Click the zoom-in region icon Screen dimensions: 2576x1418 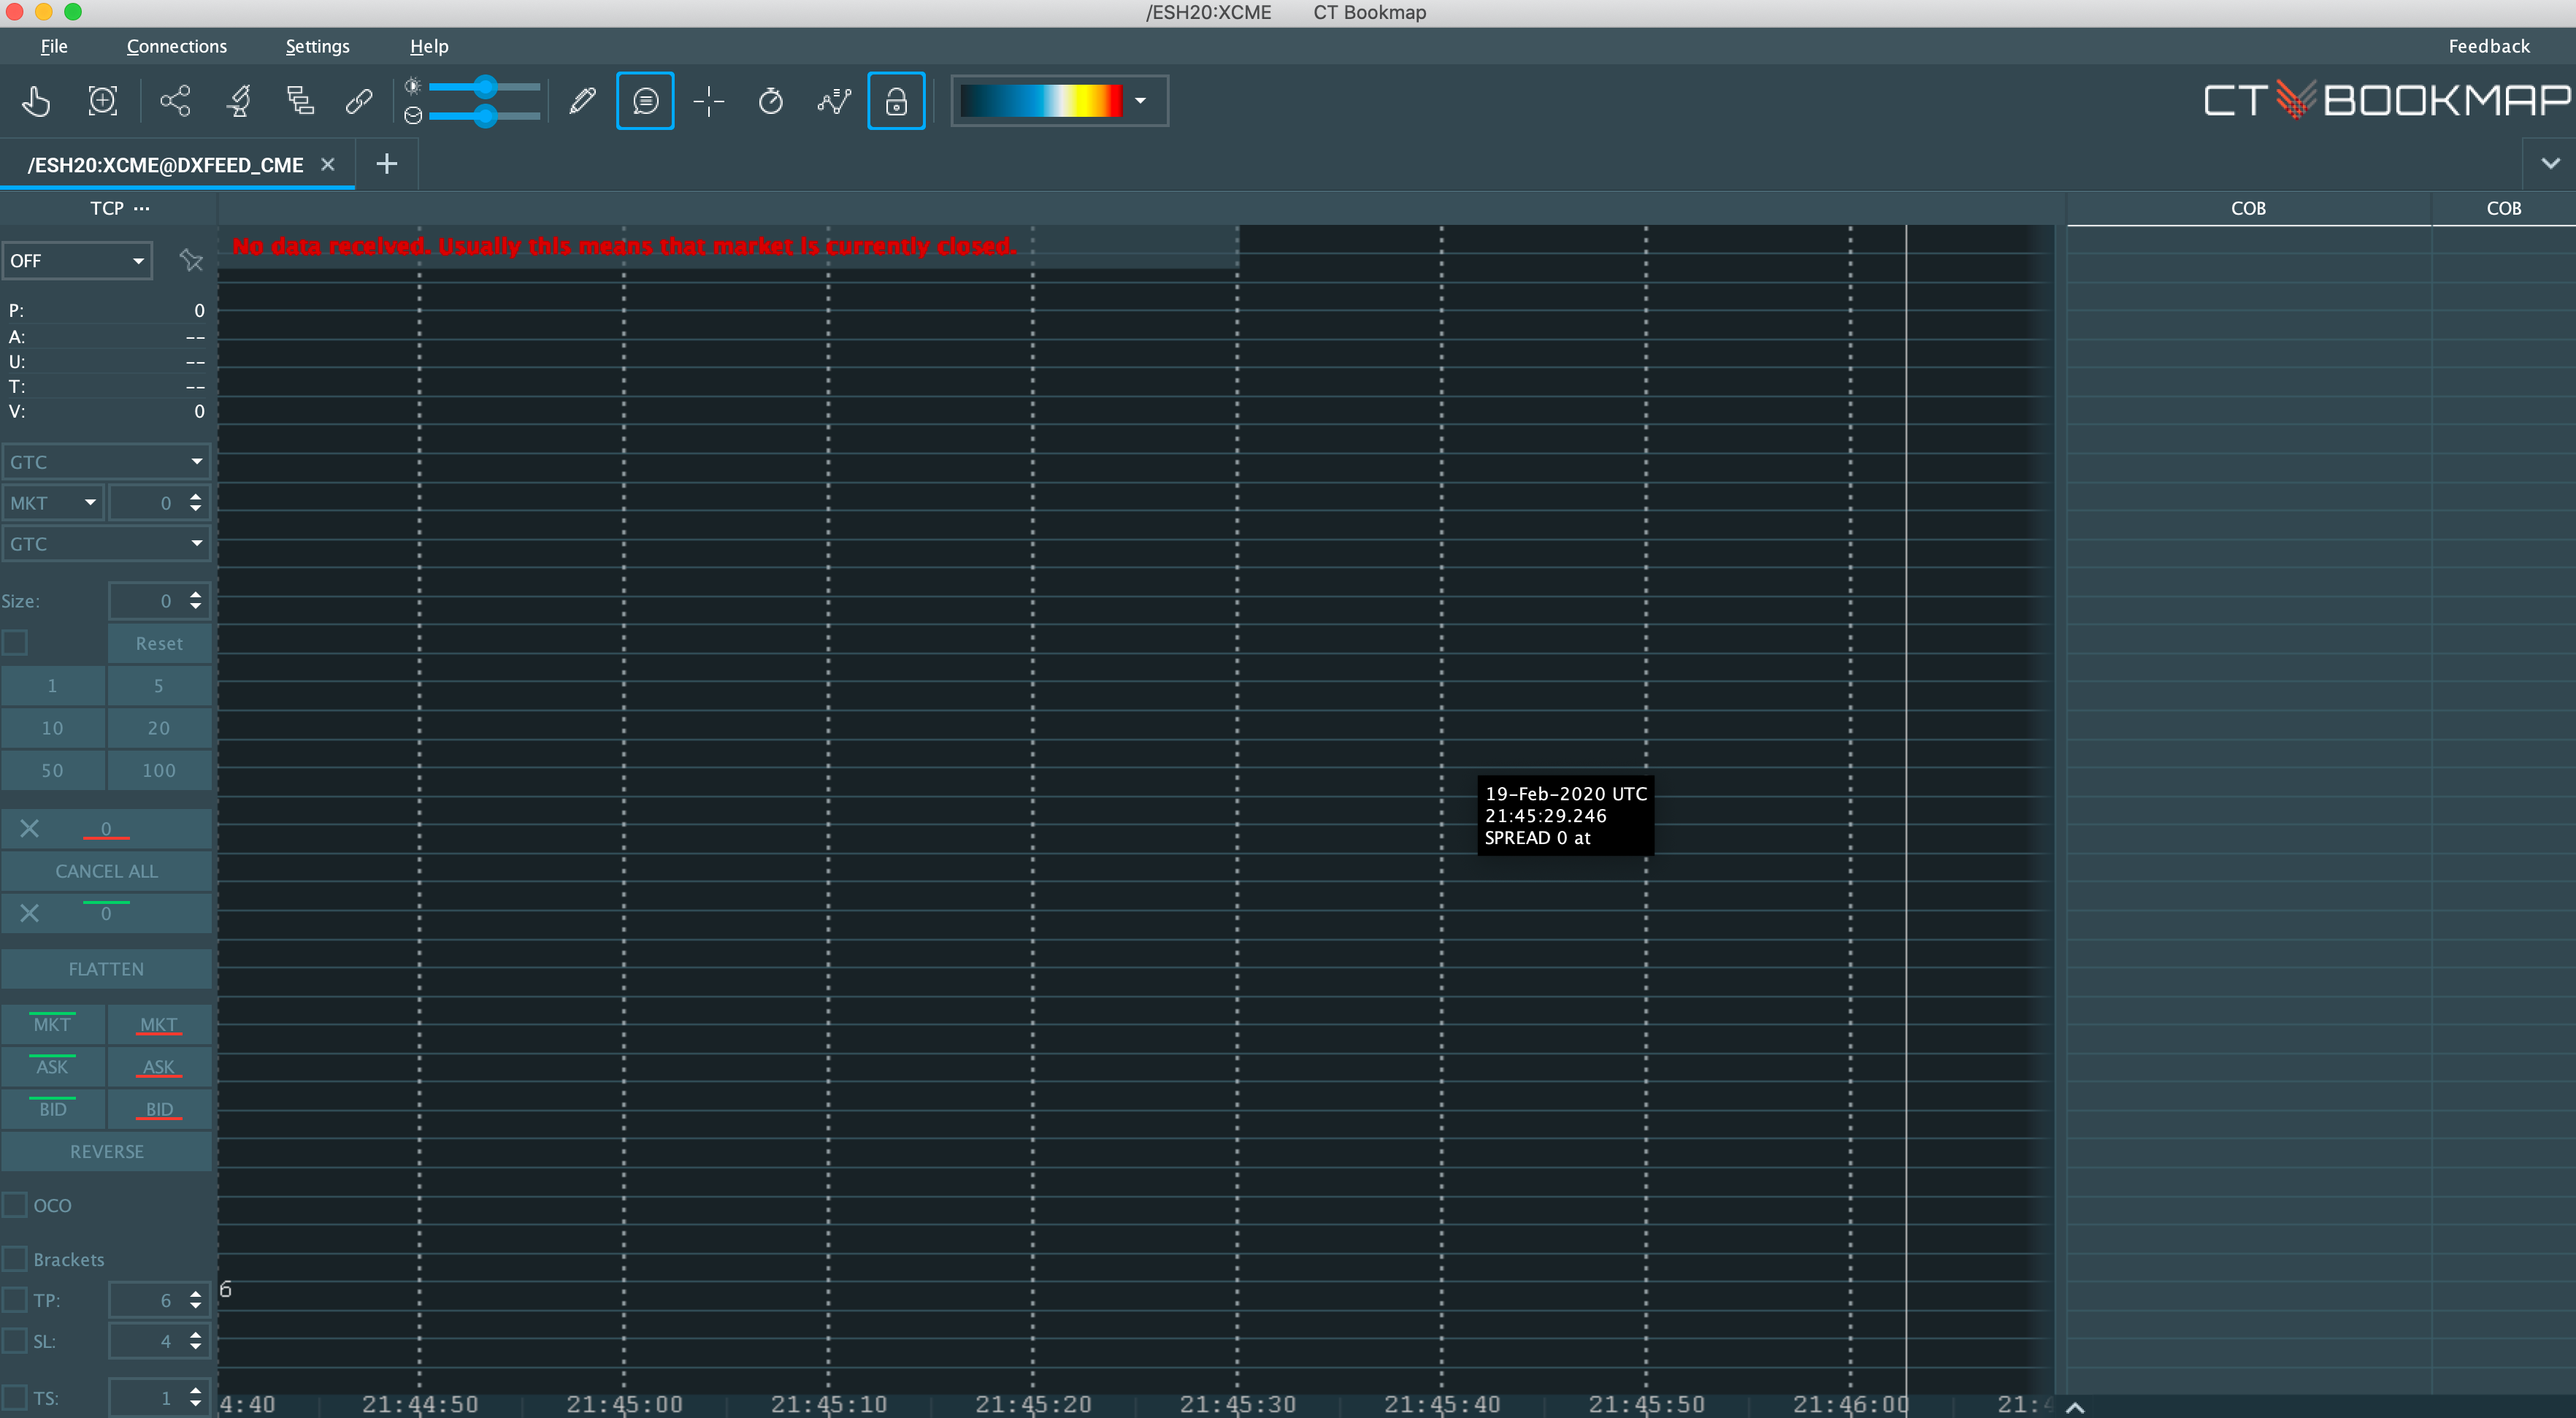point(103,101)
